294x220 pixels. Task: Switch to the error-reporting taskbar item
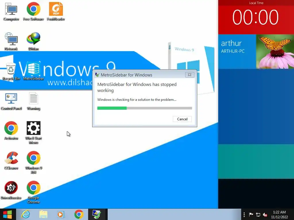(97, 214)
